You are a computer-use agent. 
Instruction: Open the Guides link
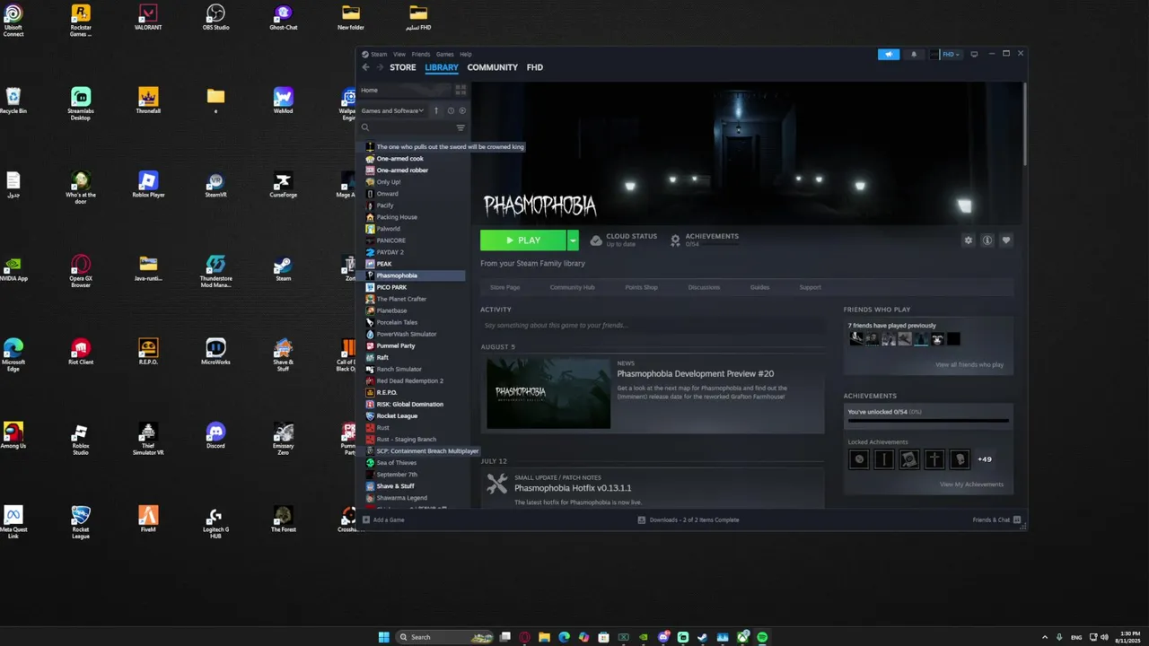(759, 287)
